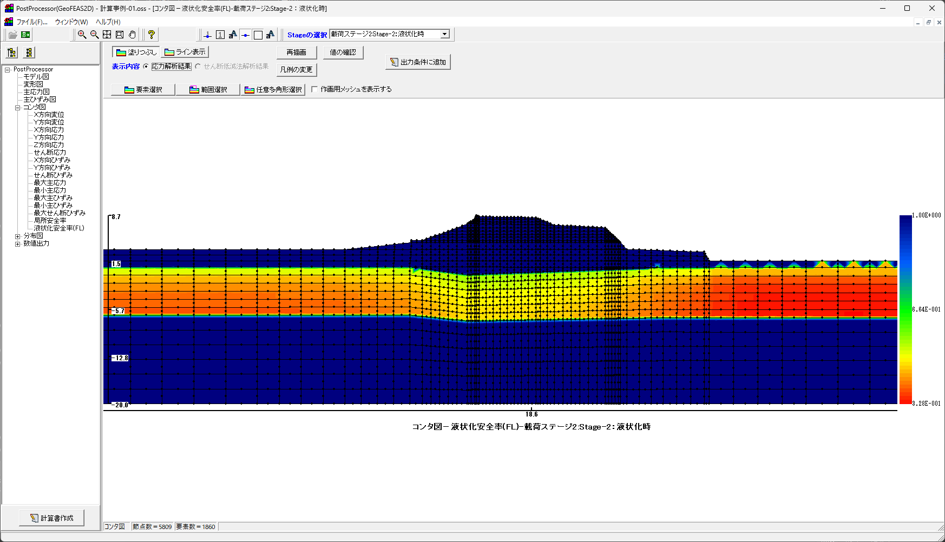Click the 節点数=5809 status bar entry
Image resolution: width=945 pixels, height=542 pixels.
pyautogui.click(x=152, y=527)
